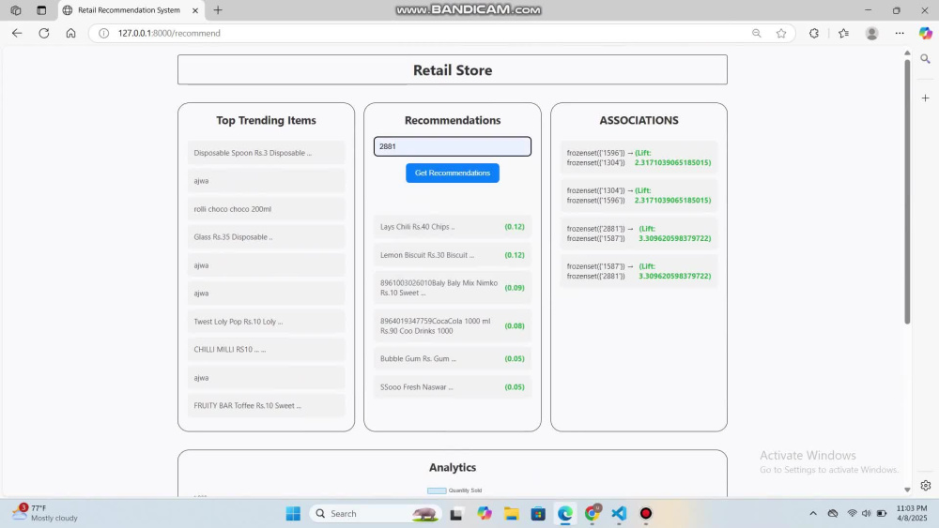
Task: Open Task View from taskbar
Action: [456, 514]
